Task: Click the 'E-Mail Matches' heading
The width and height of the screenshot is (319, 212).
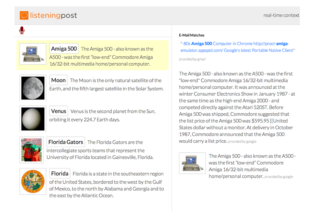Action: (192, 35)
